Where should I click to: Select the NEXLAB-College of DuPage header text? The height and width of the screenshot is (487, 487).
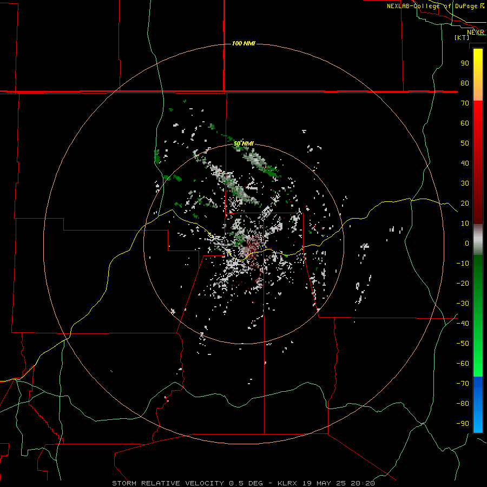pos(436,6)
